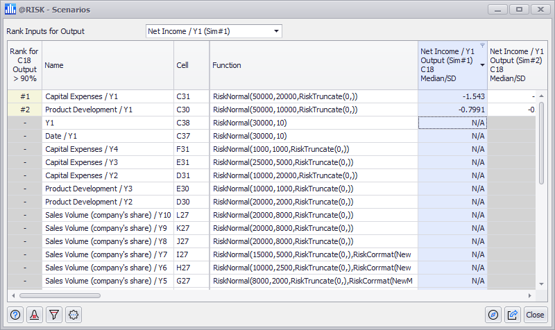Click the filter funnel icon at bottom
This screenshot has height=330, width=555.
pyautogui.click(x=54, y=314)
